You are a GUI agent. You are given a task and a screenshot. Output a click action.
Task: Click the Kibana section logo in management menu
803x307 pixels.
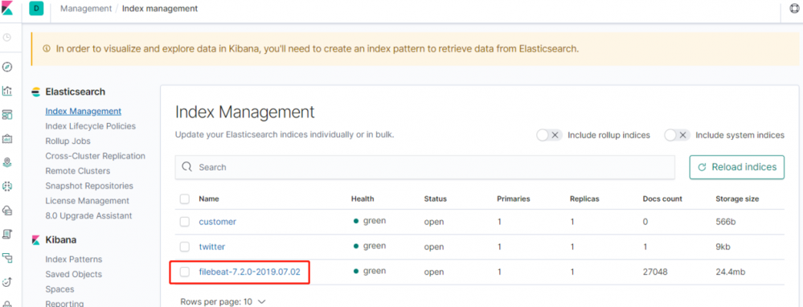pyautogui.click(x=36, y=240)
